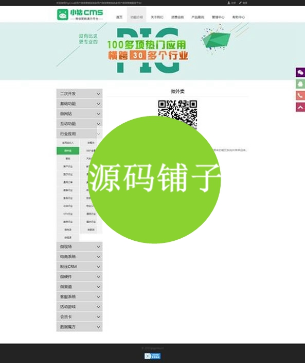This screenshot has height=363, width=305.
Task: Select the 功能介绍 nav tab
Action: tap(136, 15)
